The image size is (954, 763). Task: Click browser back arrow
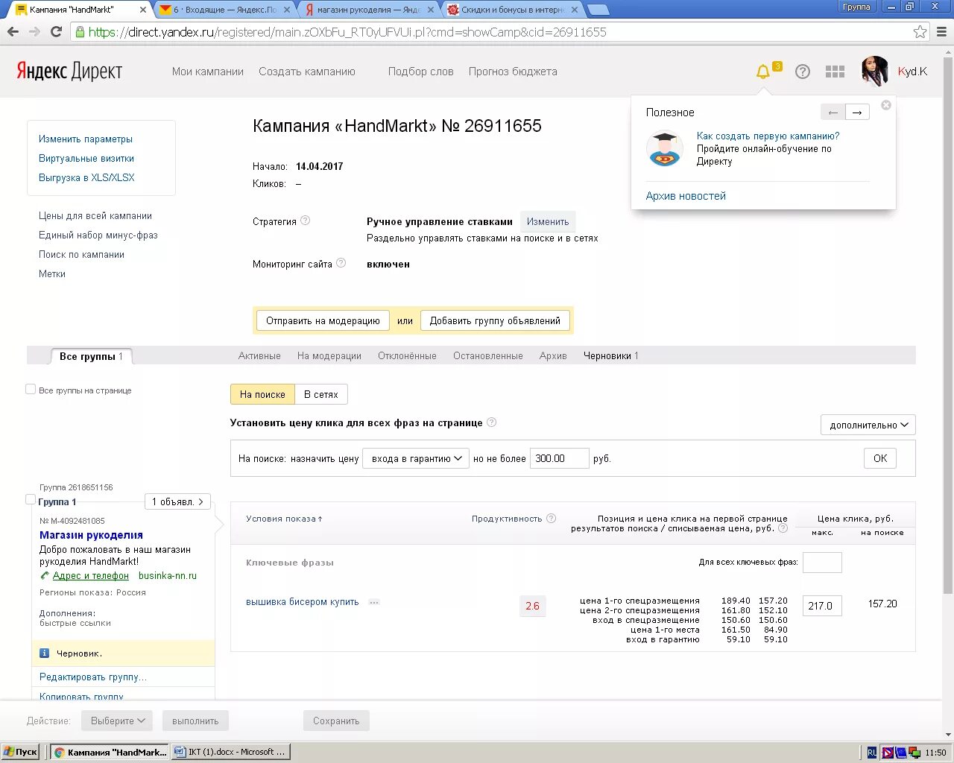13,31
